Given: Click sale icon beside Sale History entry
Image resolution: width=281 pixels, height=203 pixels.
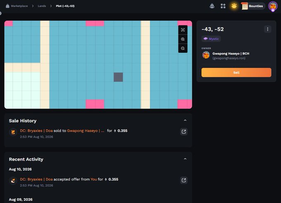Looking at the screenshot, I should (13, 132).
